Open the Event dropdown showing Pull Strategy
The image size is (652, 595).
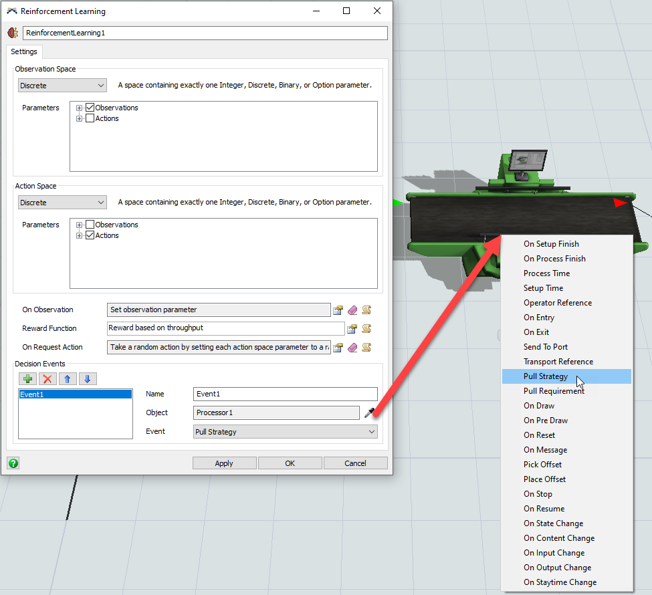coord(286,432)
